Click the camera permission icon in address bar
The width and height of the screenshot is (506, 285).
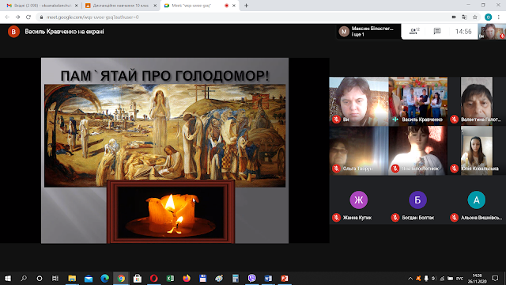454,17
